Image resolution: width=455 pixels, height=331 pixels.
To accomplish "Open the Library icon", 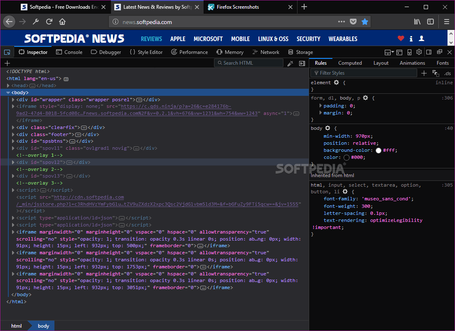I will pyautogui.click(x=417, y=22).
